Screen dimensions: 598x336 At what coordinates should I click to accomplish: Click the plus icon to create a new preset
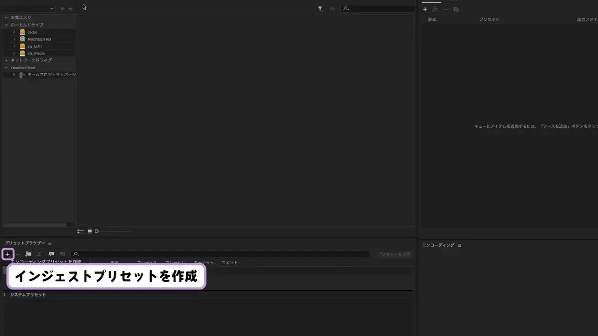click(x=7, y=254)
